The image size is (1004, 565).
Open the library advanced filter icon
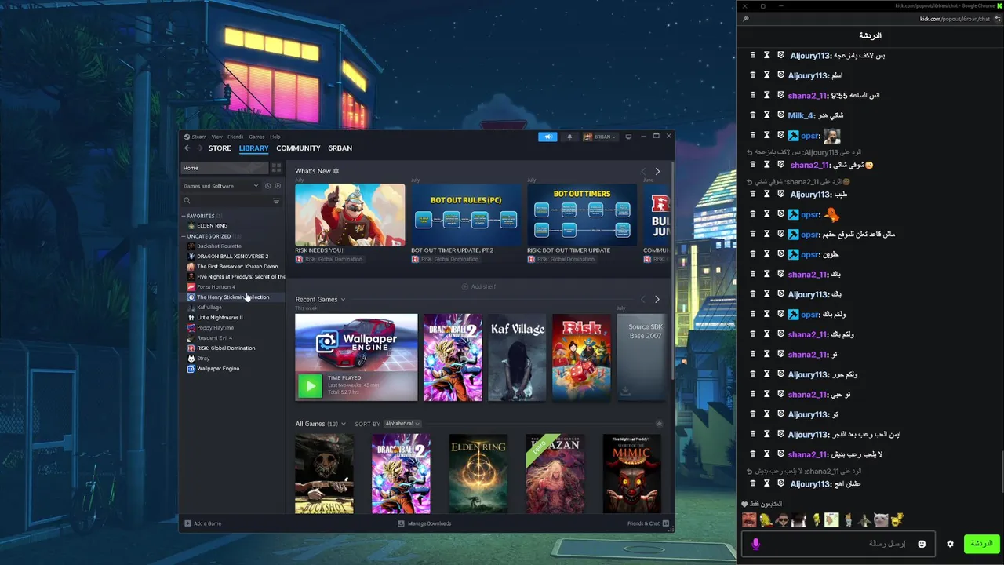tap(276, 201)
